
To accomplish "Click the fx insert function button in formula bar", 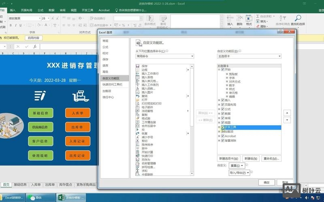I will (x=35, y=46).
